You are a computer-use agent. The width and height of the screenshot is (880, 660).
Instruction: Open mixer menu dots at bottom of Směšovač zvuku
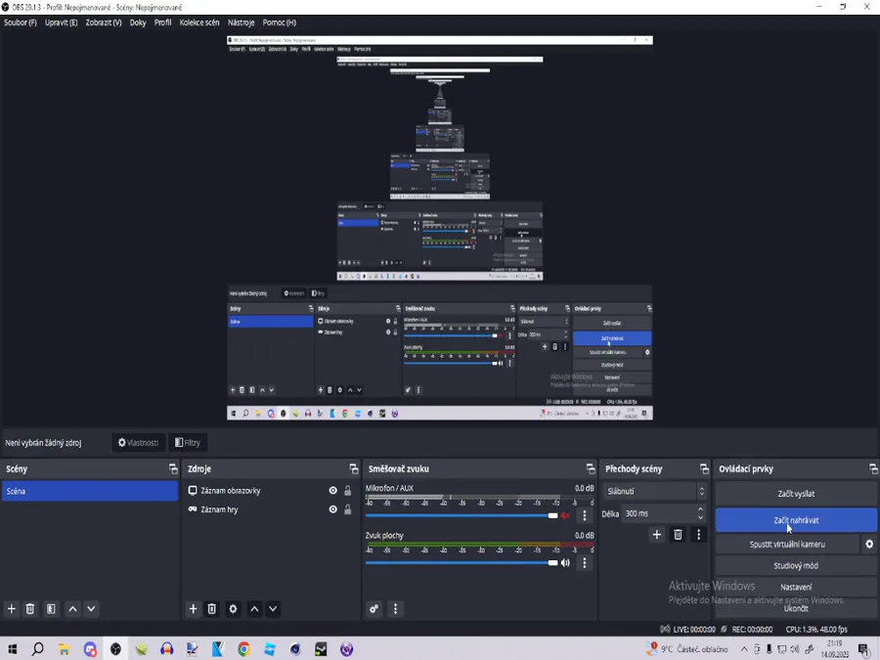coord(395,609)
